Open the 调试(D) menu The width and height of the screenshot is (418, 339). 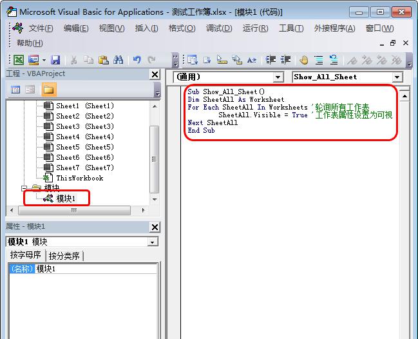point(219,28)
